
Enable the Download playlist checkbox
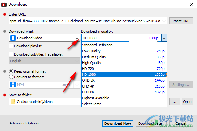click(11, 46)
